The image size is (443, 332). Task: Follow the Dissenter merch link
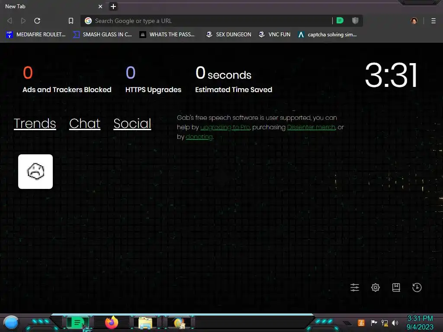point(311,127)
